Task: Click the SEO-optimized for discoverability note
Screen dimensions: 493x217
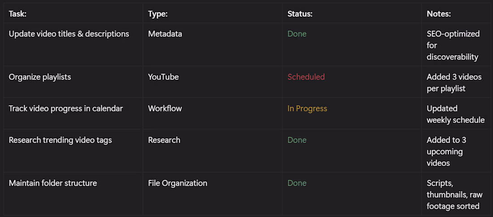Action: click(453, 45)
